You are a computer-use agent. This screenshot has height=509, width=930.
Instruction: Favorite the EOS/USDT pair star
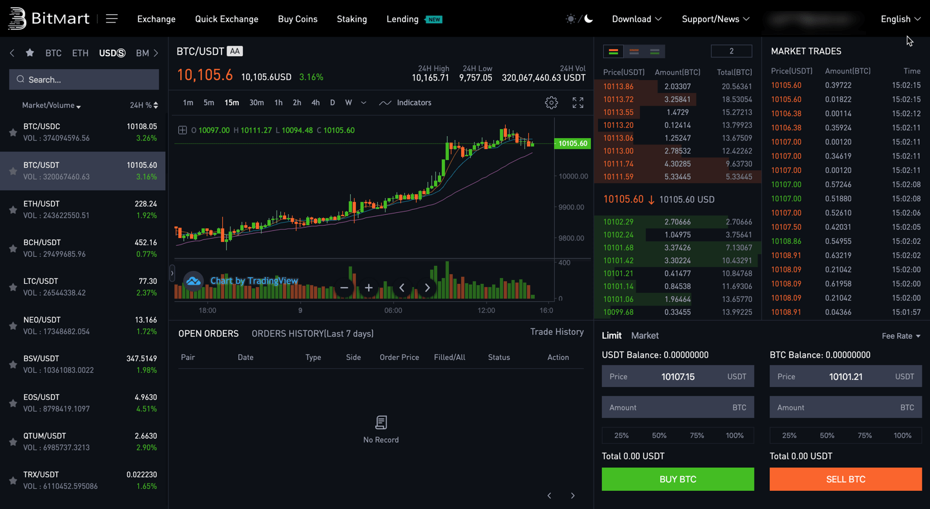tap(13, 403)
